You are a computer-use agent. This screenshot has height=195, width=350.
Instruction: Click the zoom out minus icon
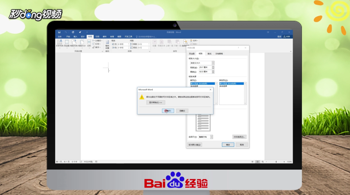[267, 162]
